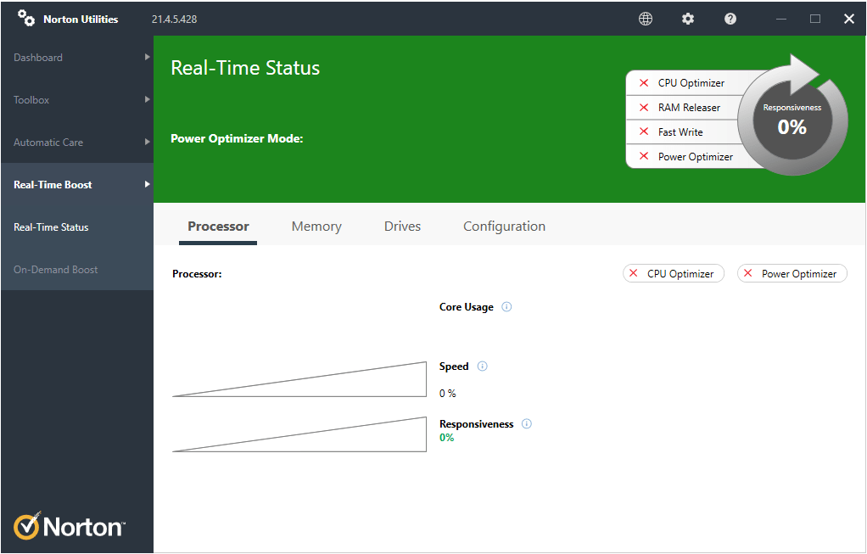Click the Speed triangle gauge

299,379
